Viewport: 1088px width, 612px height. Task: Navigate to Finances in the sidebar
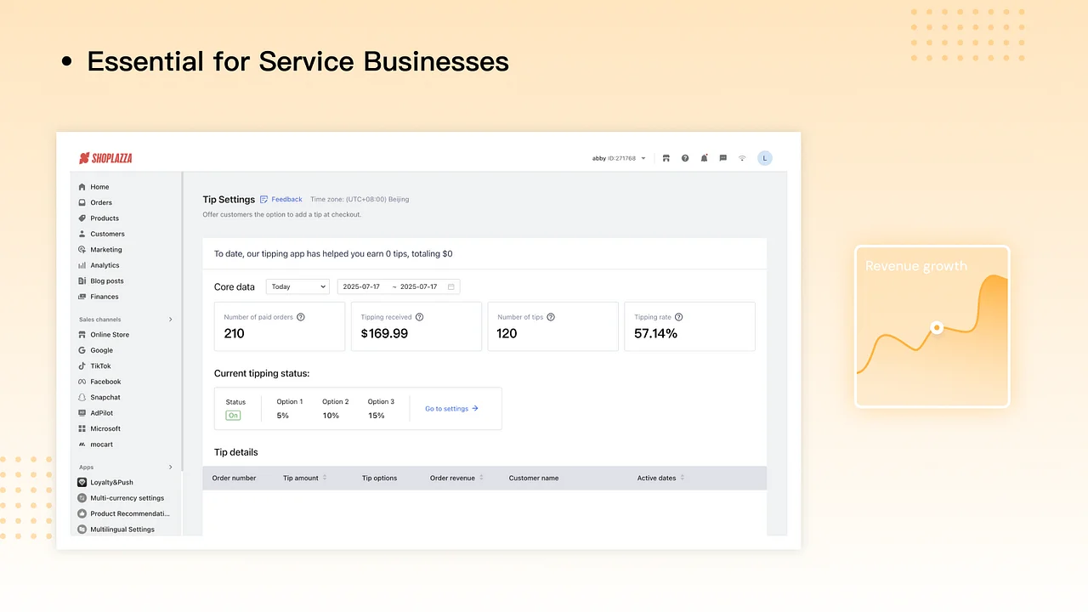click(104, 296)
